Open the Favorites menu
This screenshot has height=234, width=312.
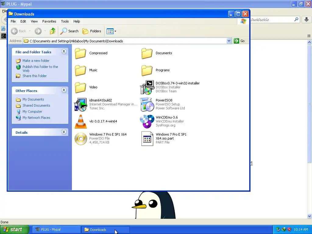coord(49,21)
